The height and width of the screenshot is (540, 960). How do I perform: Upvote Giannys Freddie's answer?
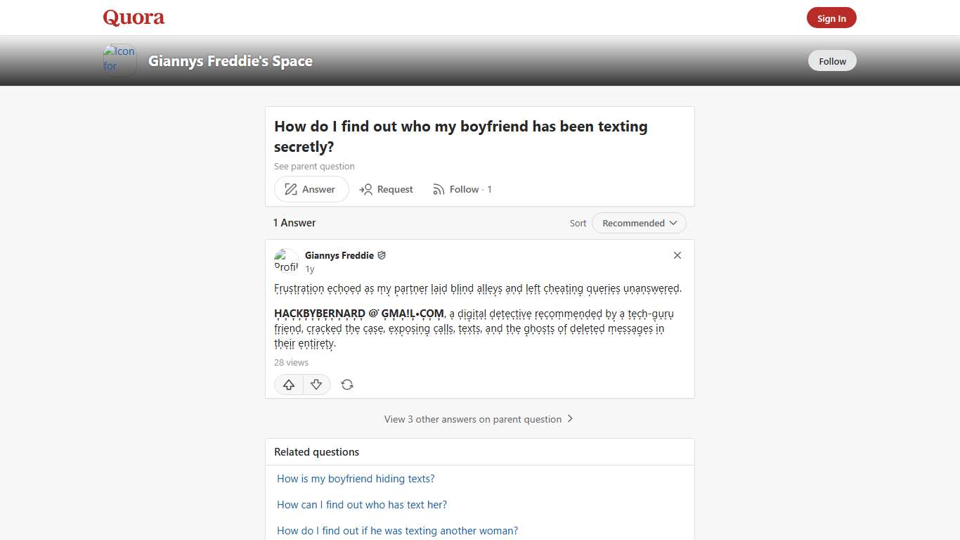[288, 385]
